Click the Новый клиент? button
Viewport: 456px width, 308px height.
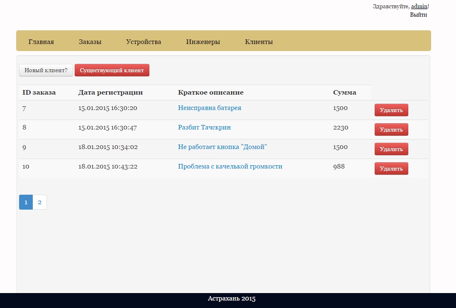tap(46, 70)
